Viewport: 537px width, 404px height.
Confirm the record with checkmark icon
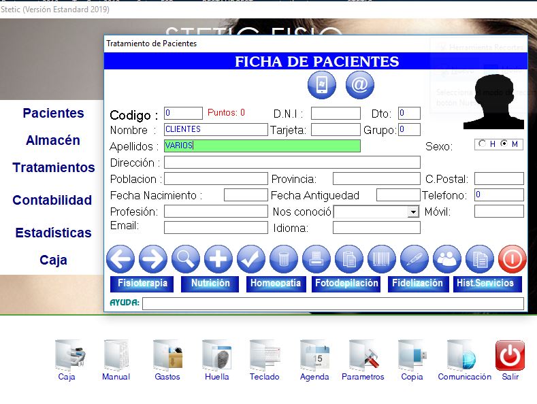coord(251,258)
